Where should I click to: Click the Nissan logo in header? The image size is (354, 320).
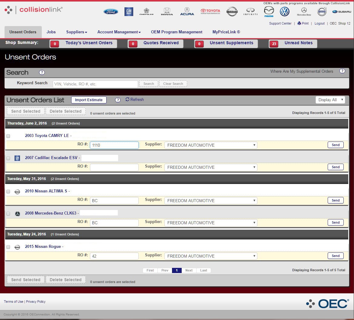pos(232,12)
